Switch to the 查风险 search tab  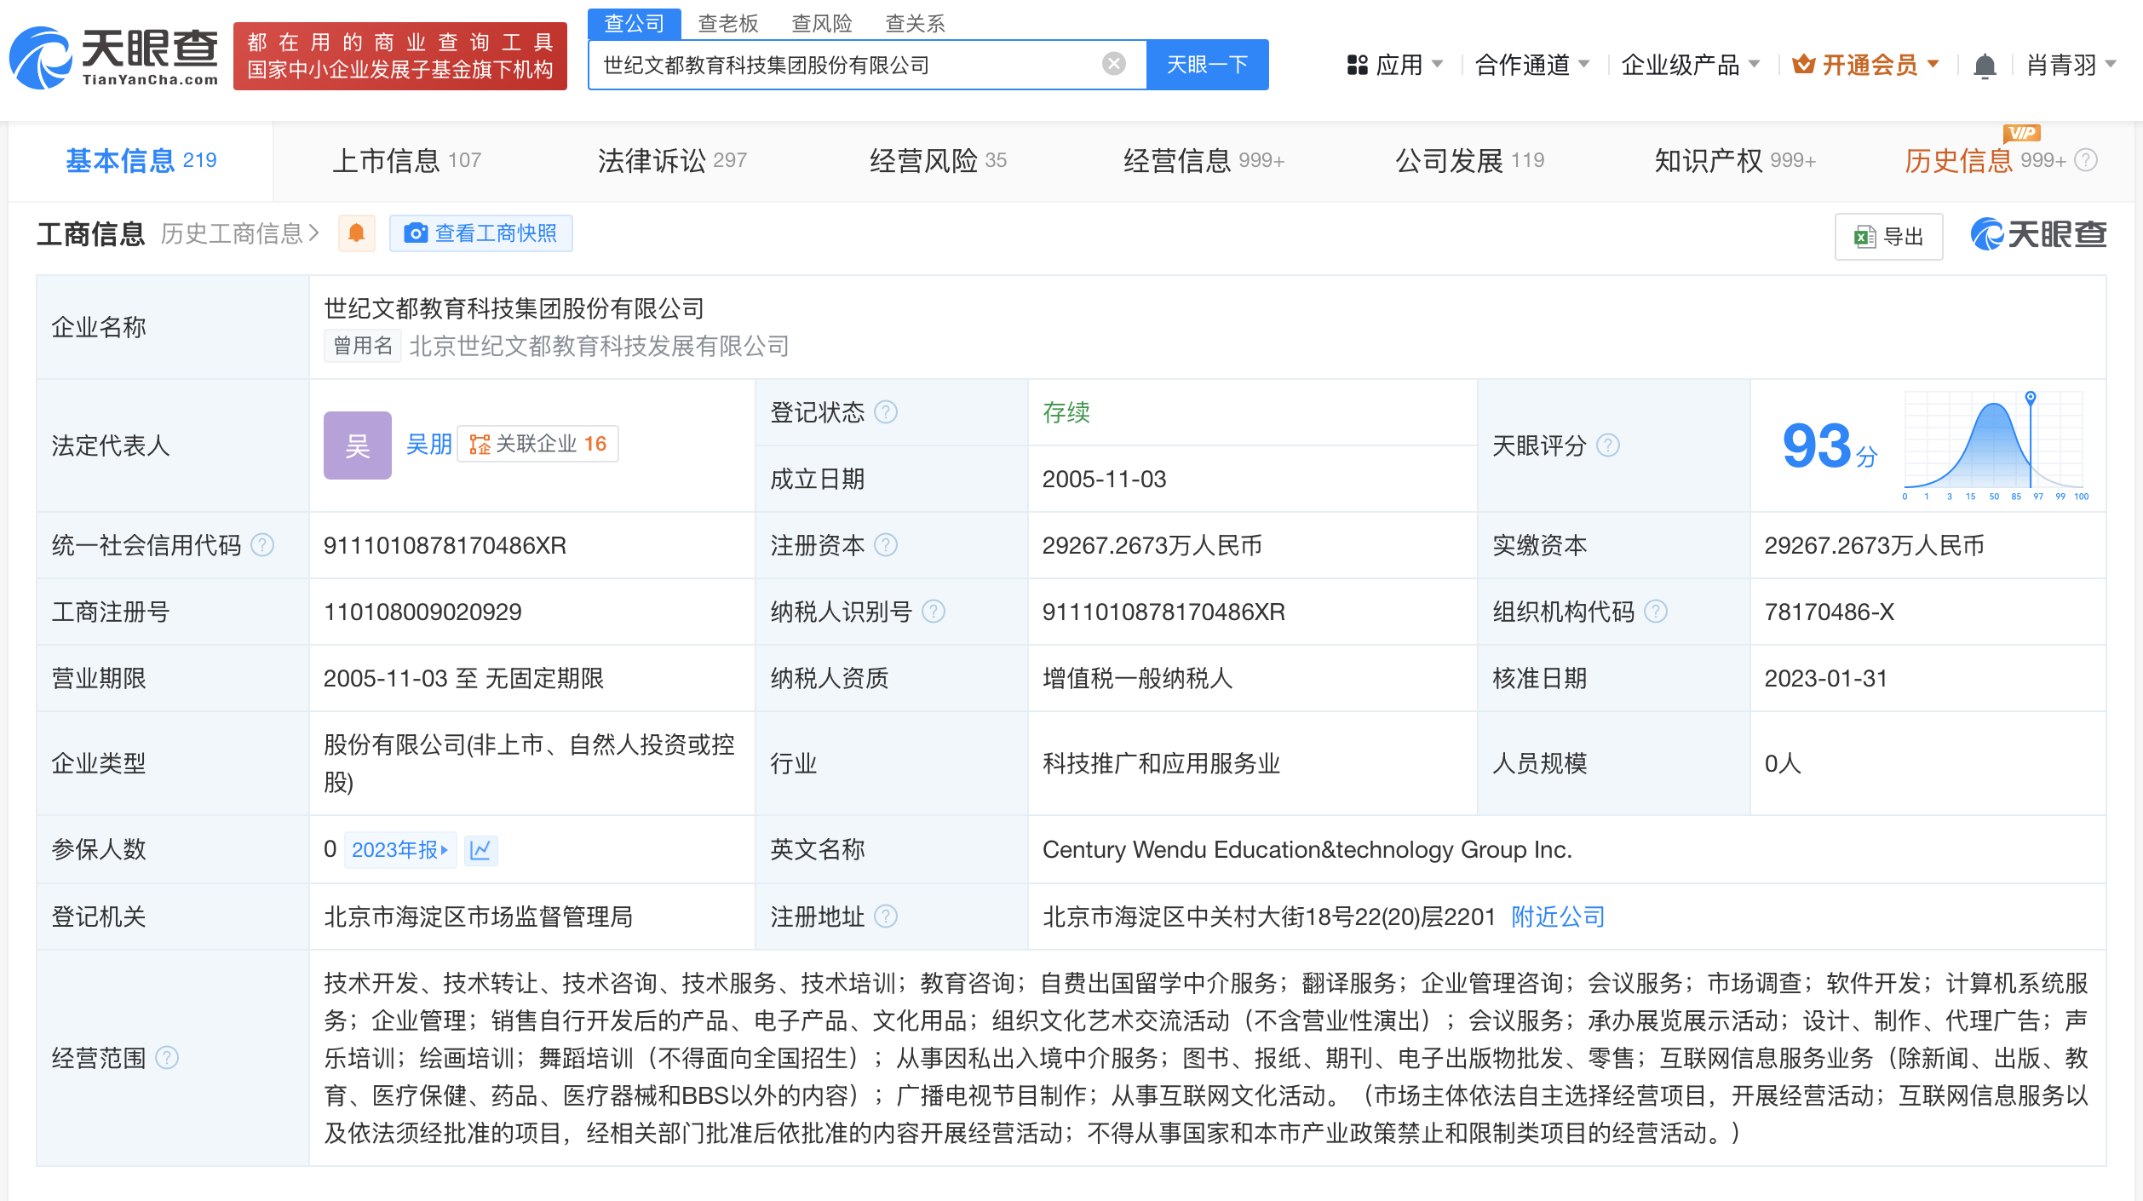(x=822, y=23)
